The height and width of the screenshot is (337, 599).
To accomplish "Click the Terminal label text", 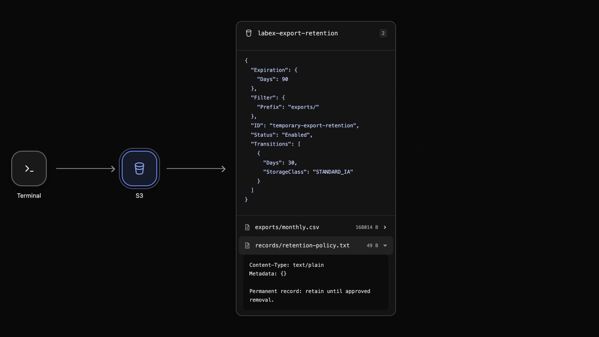I will 29,196.
